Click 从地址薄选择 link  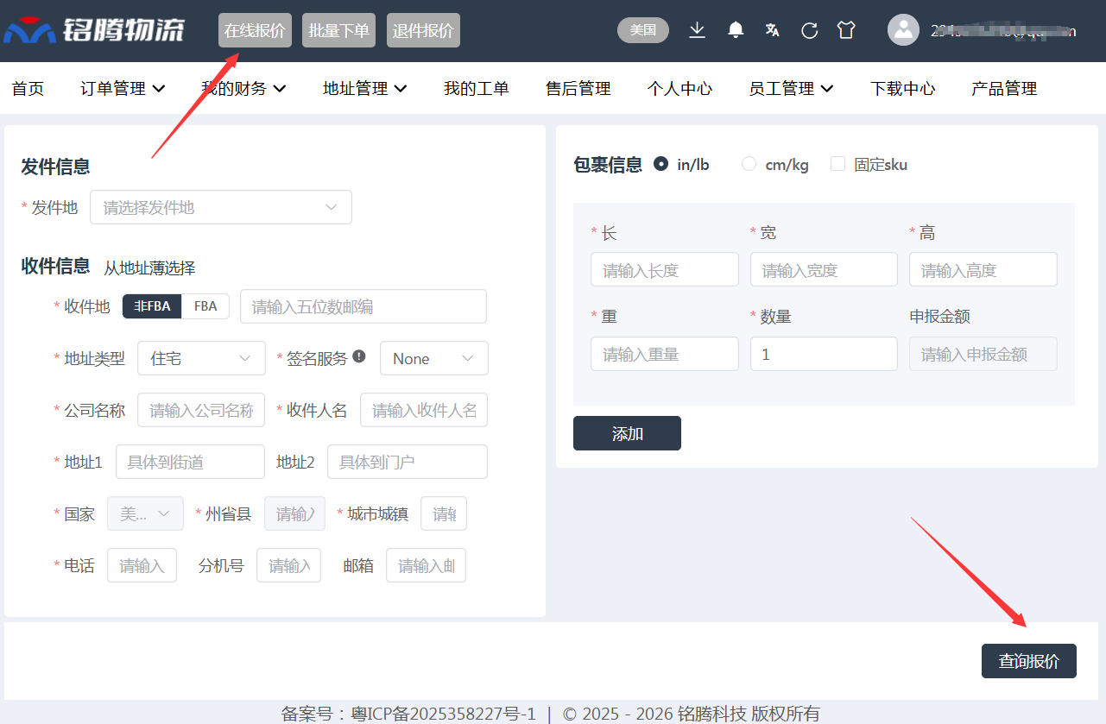click(149, 268)
